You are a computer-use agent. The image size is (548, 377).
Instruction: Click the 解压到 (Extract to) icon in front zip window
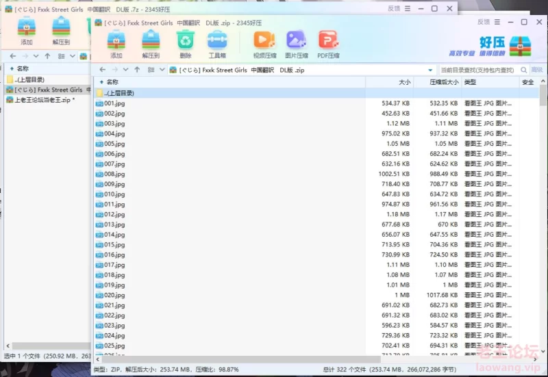(151, 40)
